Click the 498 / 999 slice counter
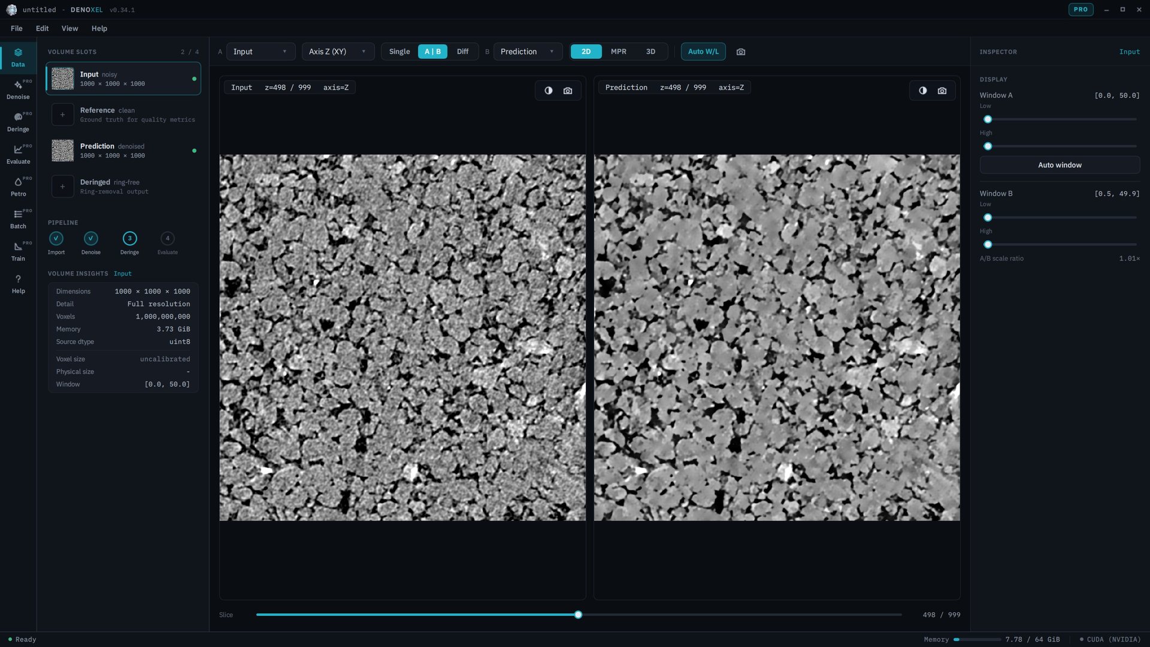This screenshot has width=1150, height=647. (x=942, y=615)
